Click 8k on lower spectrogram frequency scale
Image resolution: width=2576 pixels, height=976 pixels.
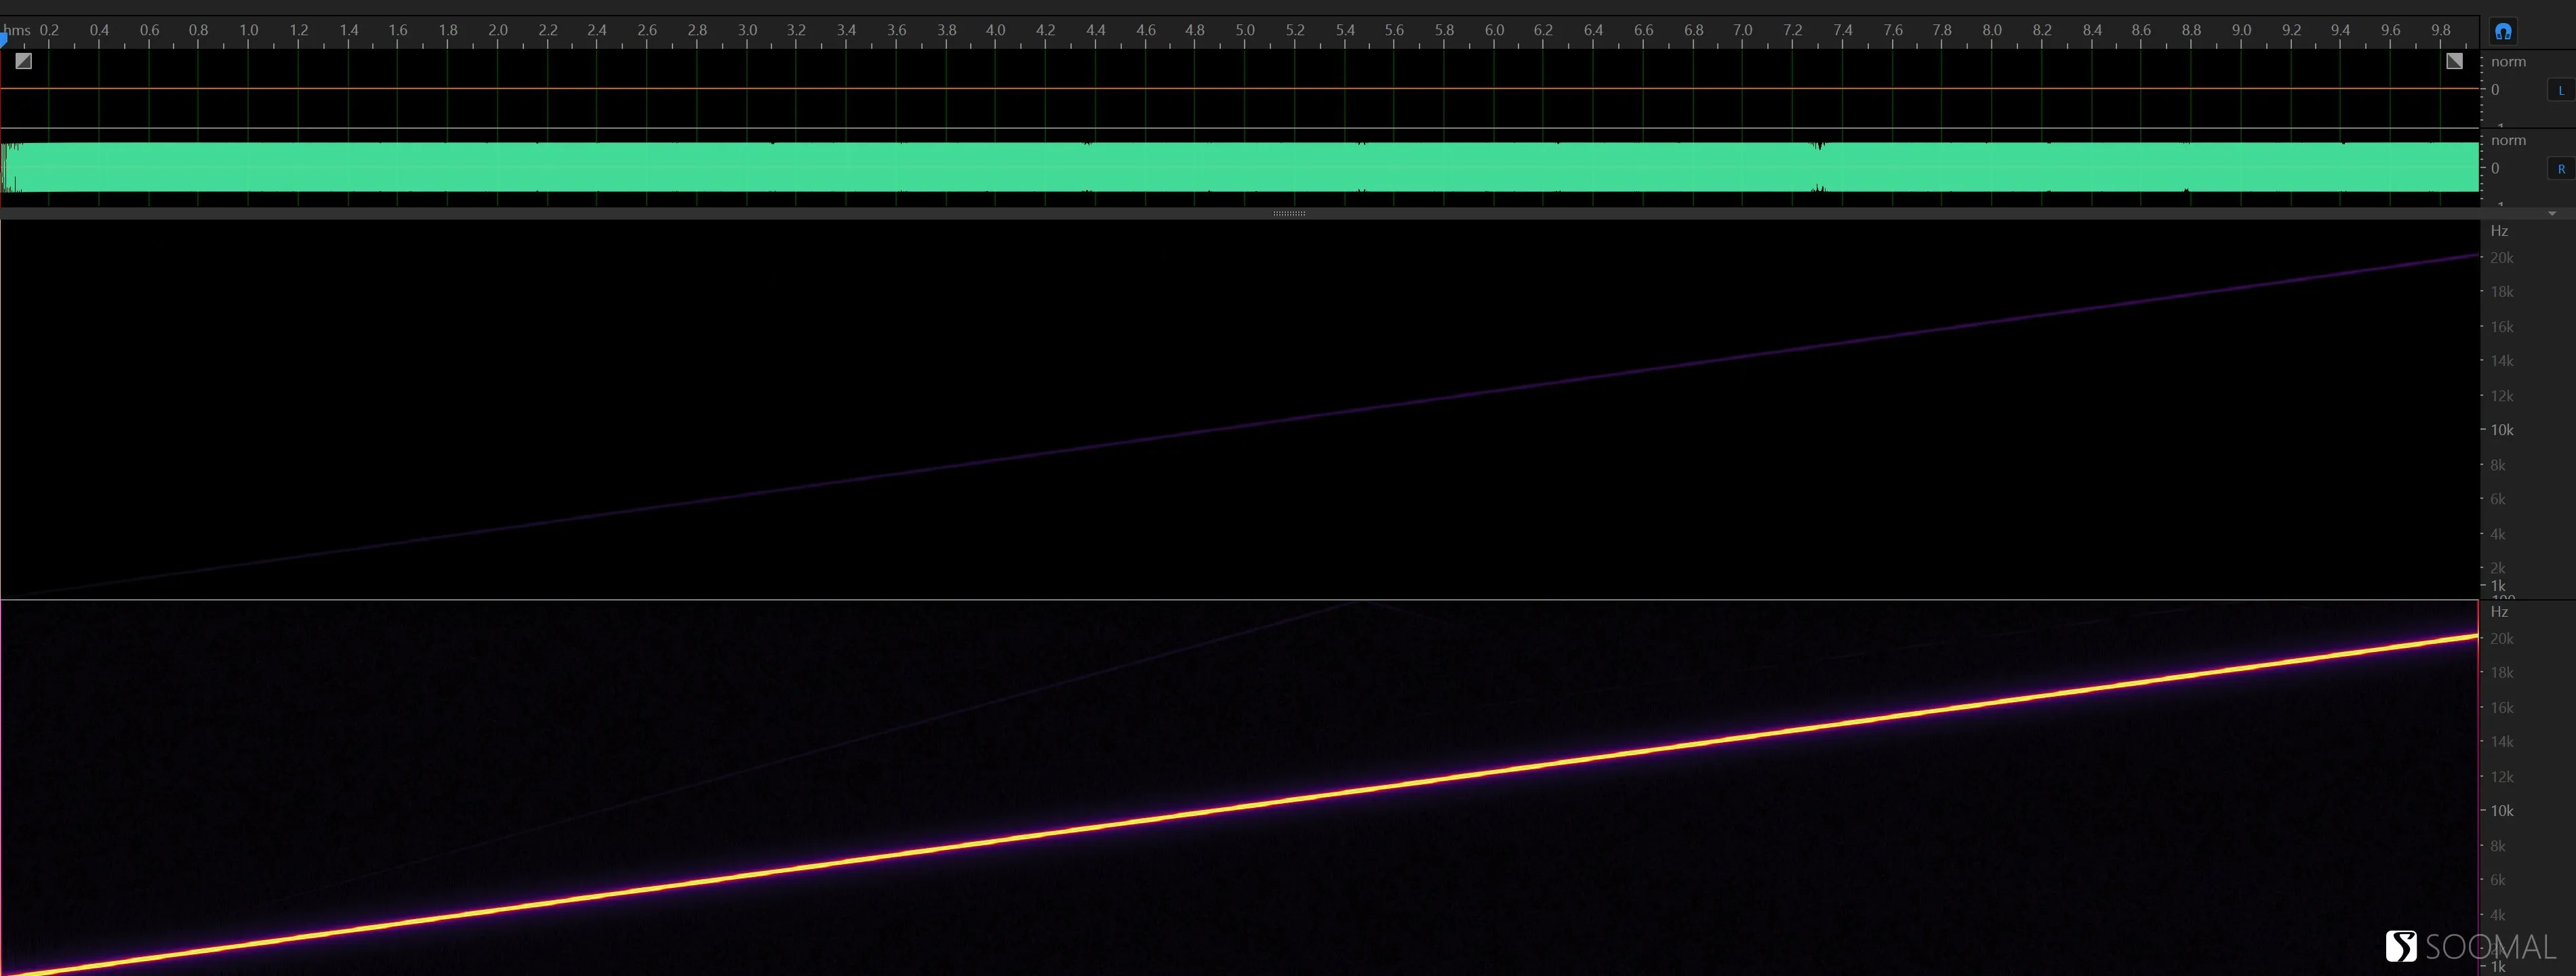(x=2498, y=846)
